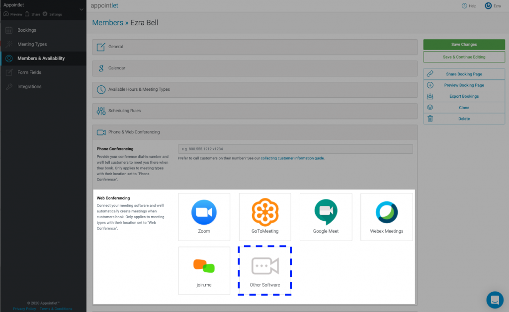The width and height of the screenshot is (509, 312).
Task: Click the Delete trash icon
Action: [430, 119]
